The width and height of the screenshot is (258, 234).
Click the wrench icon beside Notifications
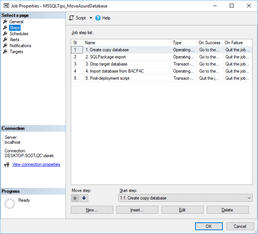coord(5,45)
